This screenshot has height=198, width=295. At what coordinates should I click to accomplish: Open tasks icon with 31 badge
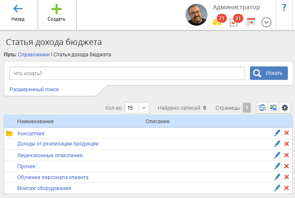(234, 22)
